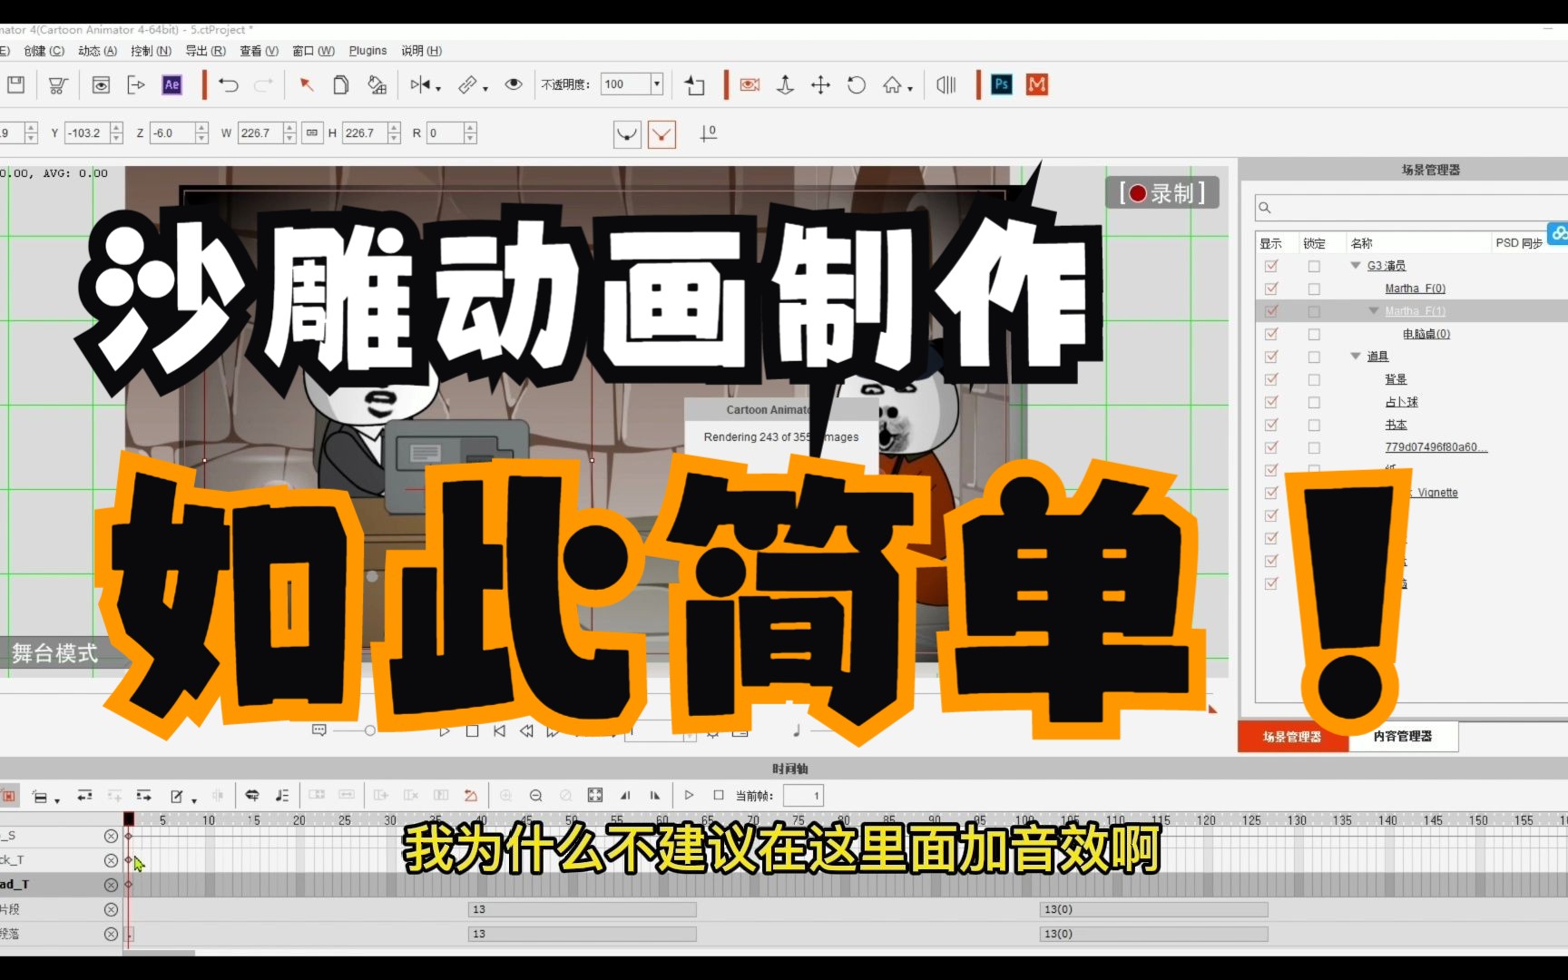Collapse the 道具 tree group
This screenshot has width=1568, height=980.
click(x=1356, y=357)
